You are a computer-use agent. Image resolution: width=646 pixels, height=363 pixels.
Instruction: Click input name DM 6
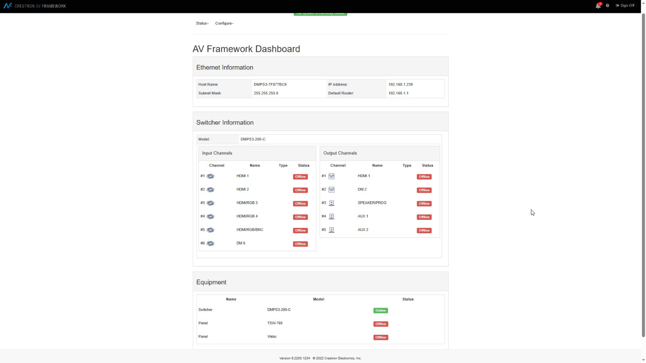coord(241,243)
